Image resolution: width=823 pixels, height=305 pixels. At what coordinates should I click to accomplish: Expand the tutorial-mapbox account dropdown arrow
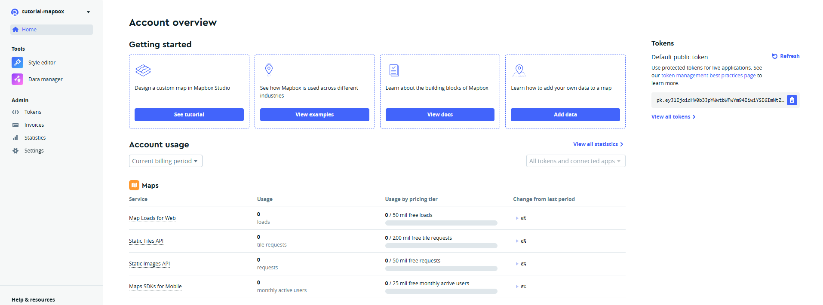(88, 12)
